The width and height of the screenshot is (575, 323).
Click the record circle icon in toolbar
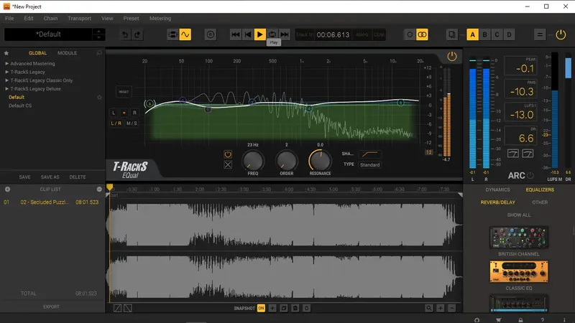pyautogui.click(x=211, y=34)
